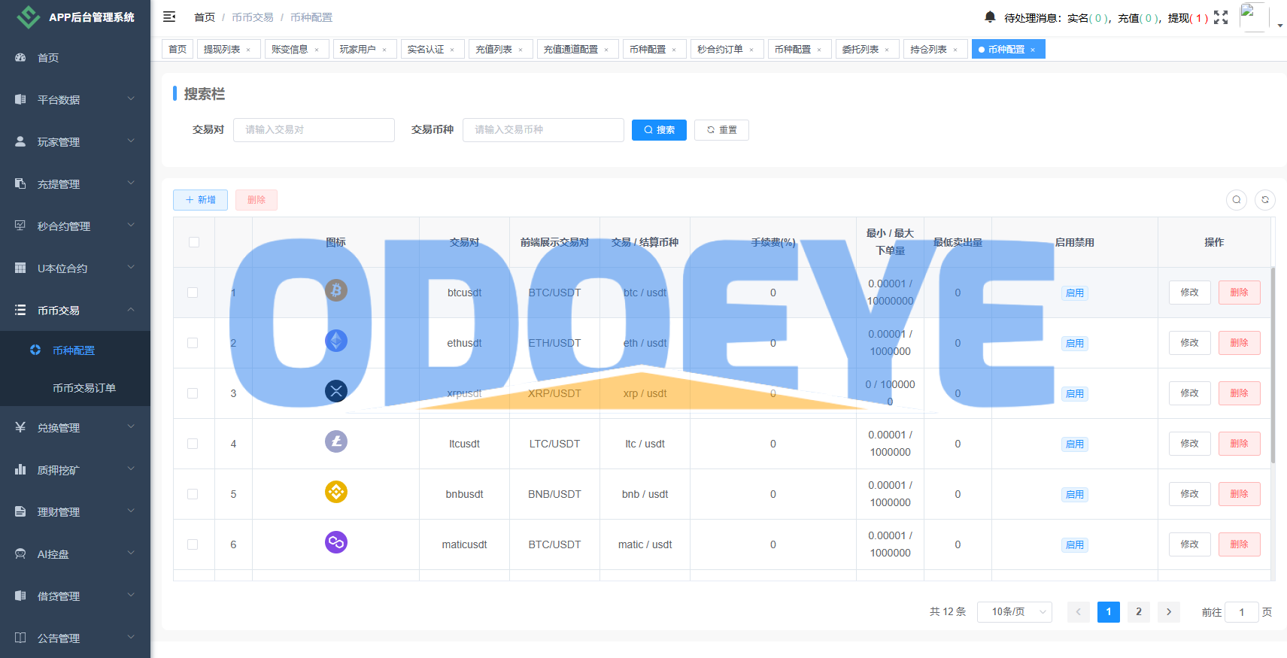
Task: Click 删除 for ethusdt row
Action: pyautogui.click(x=1239, y=343)
